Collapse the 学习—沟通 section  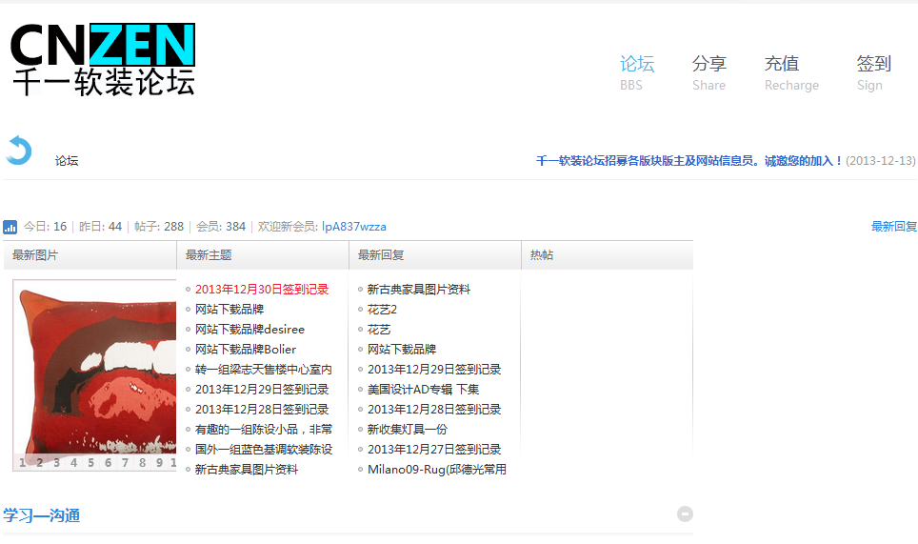coord(685,514)
